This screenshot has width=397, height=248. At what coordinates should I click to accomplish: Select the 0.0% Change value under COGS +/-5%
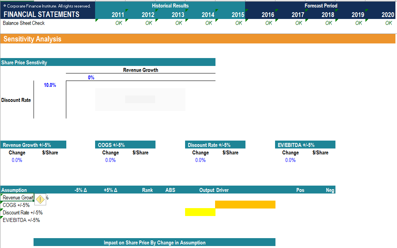pyautogui.click(x=110, y=160)
